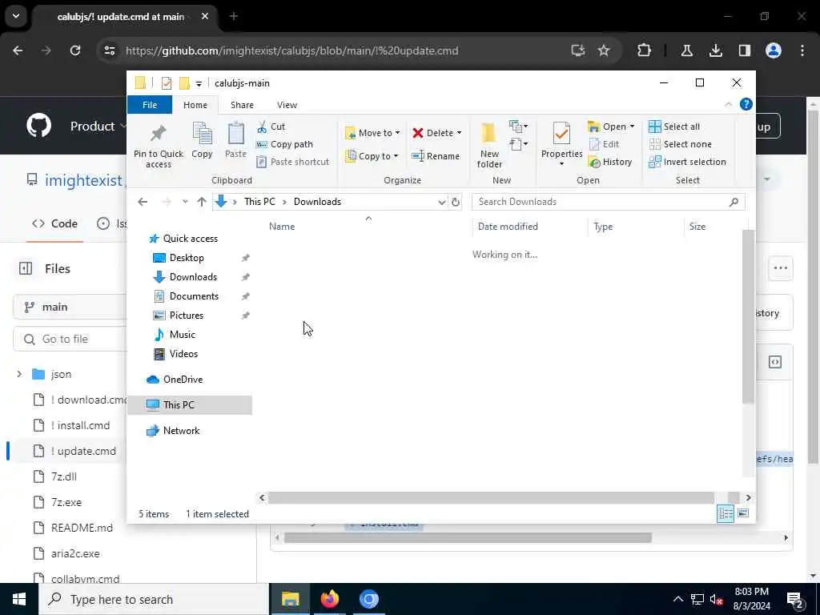Expand Delete dropdown arrow
The height and width of the screenshot is (615, 820).
[459, 133]
